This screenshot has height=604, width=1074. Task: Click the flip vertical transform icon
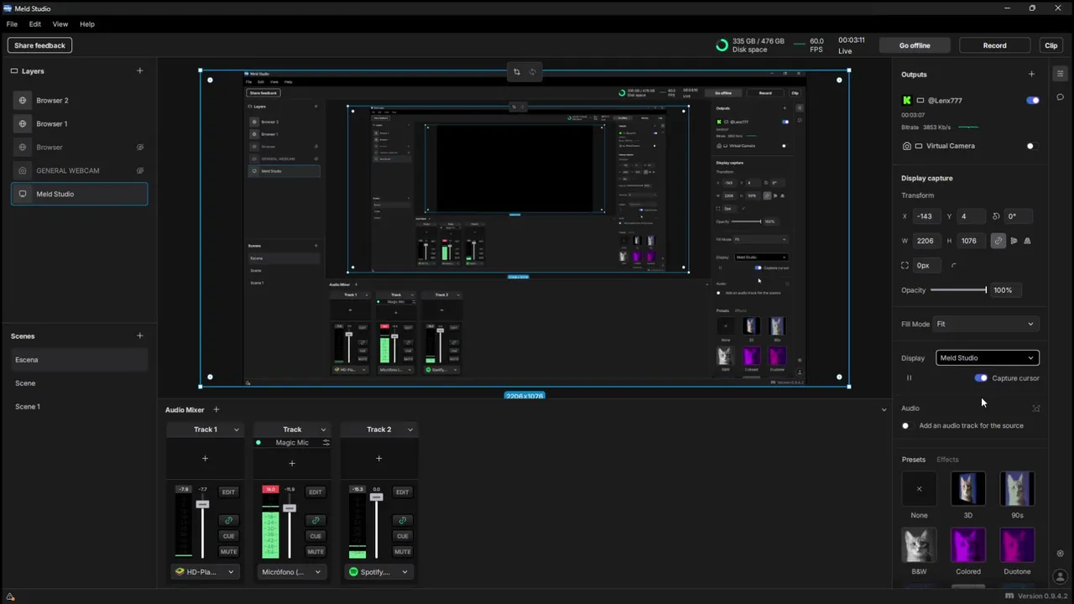click(1027, 241)
